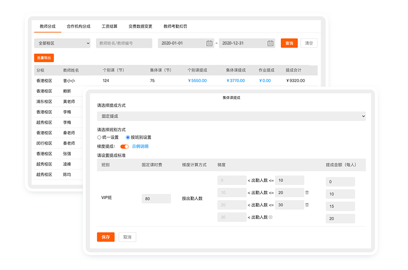Add a new tier with plus icon
This screenshot has width=408, height=270.
pyautogui.click(x=271, y=217)
